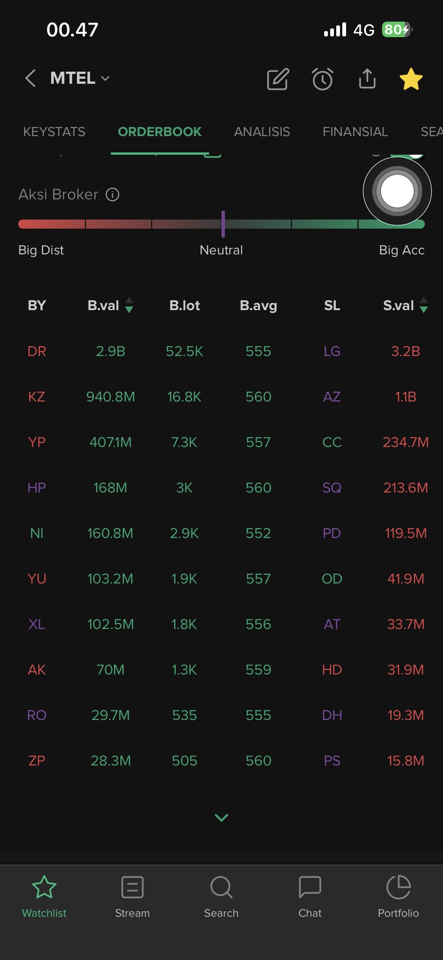Sort by S.val column arrows

[x=424, y=305]
